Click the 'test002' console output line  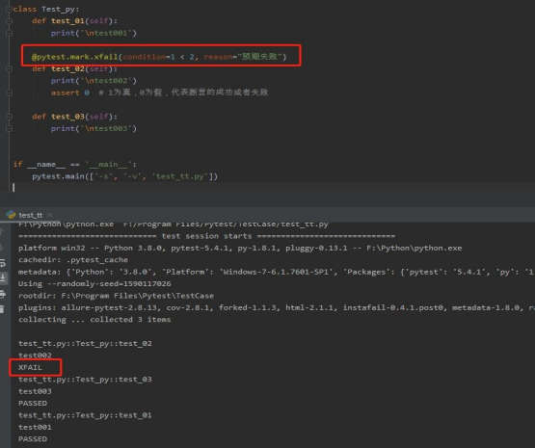(x=35, y=356)
